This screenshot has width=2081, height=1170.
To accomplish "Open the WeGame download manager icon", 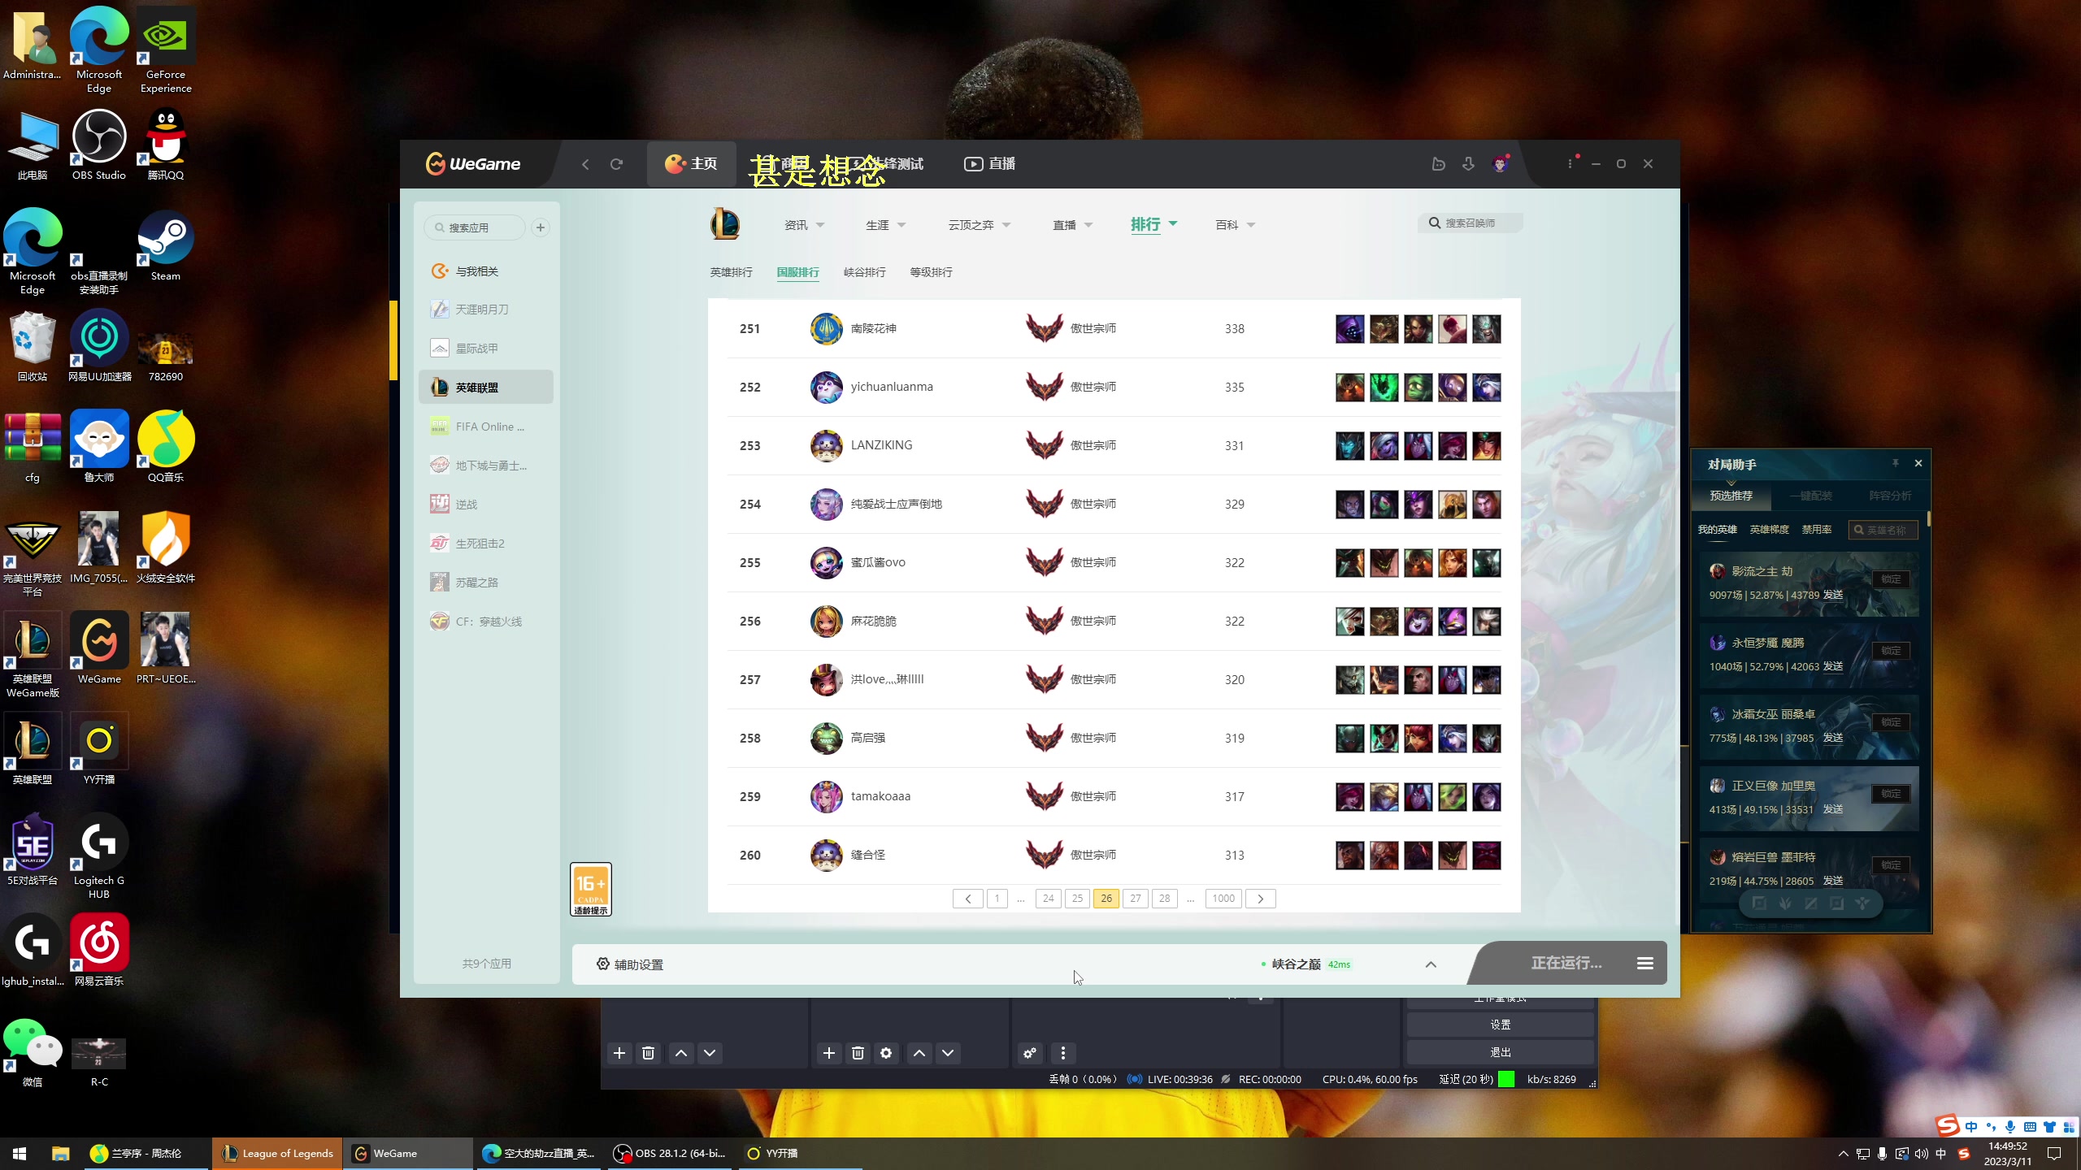I will (1468, 164).
